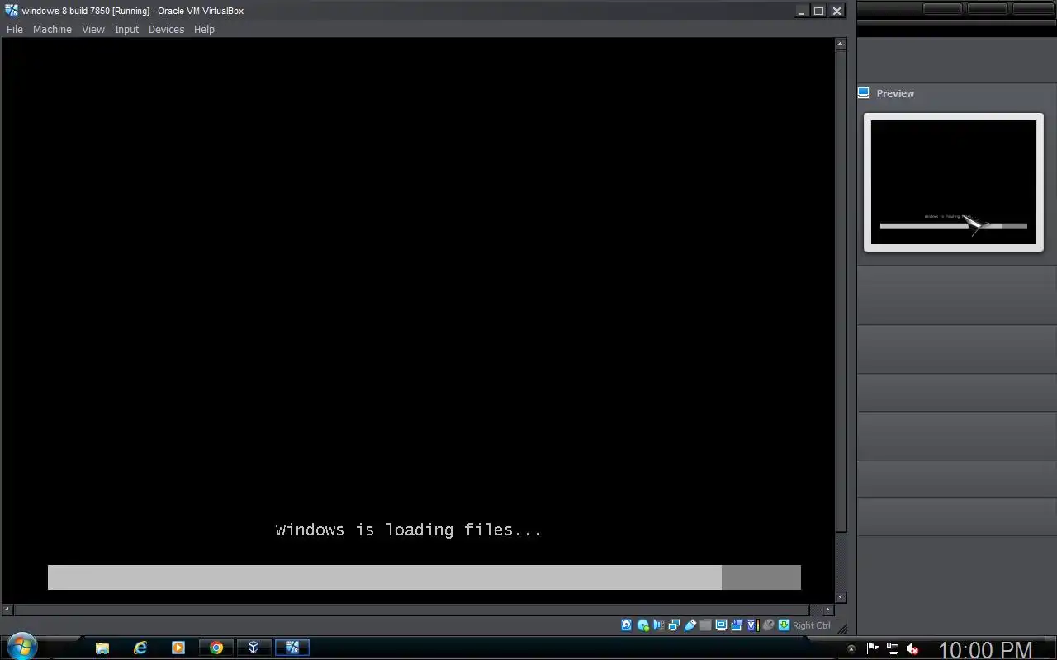The image size is (1057, 660).
Task: Launch Internet Explorer from the taskbar
Action: 140,648
